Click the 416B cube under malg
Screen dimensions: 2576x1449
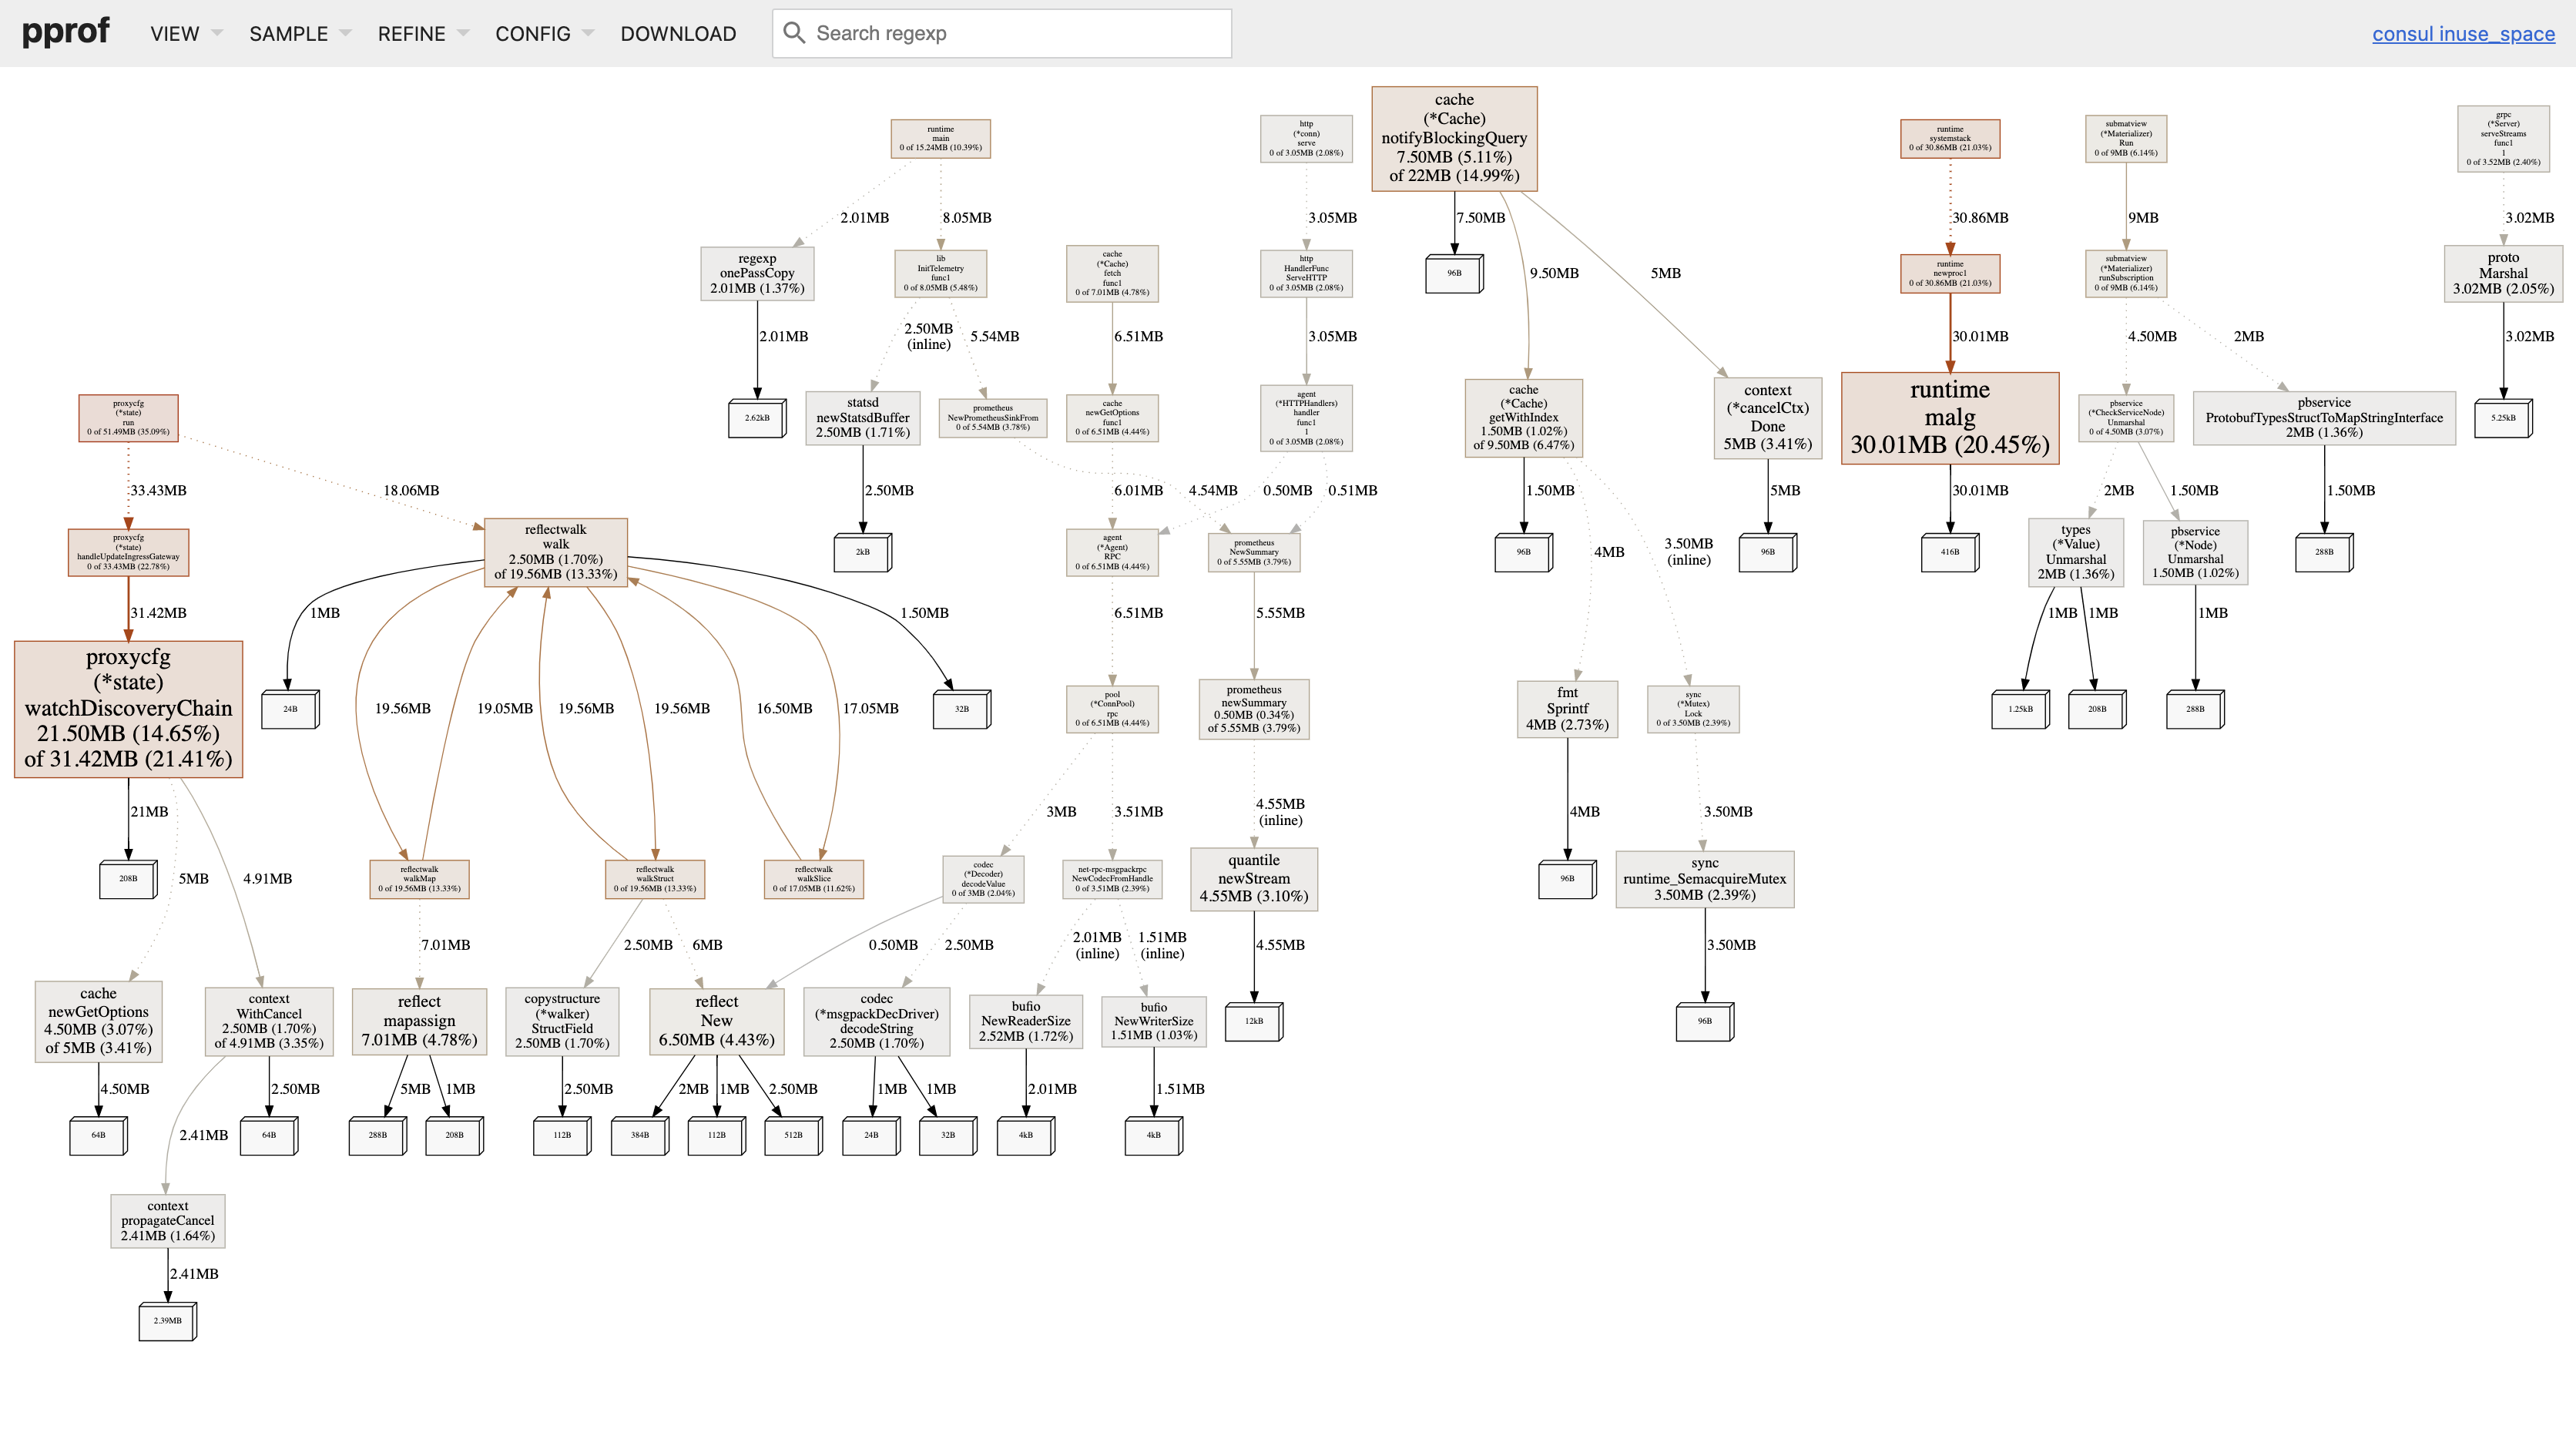[x=1949, y=552]
